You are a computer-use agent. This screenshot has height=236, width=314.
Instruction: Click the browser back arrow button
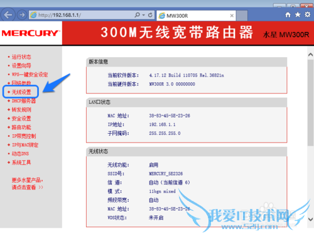[8, 15]
